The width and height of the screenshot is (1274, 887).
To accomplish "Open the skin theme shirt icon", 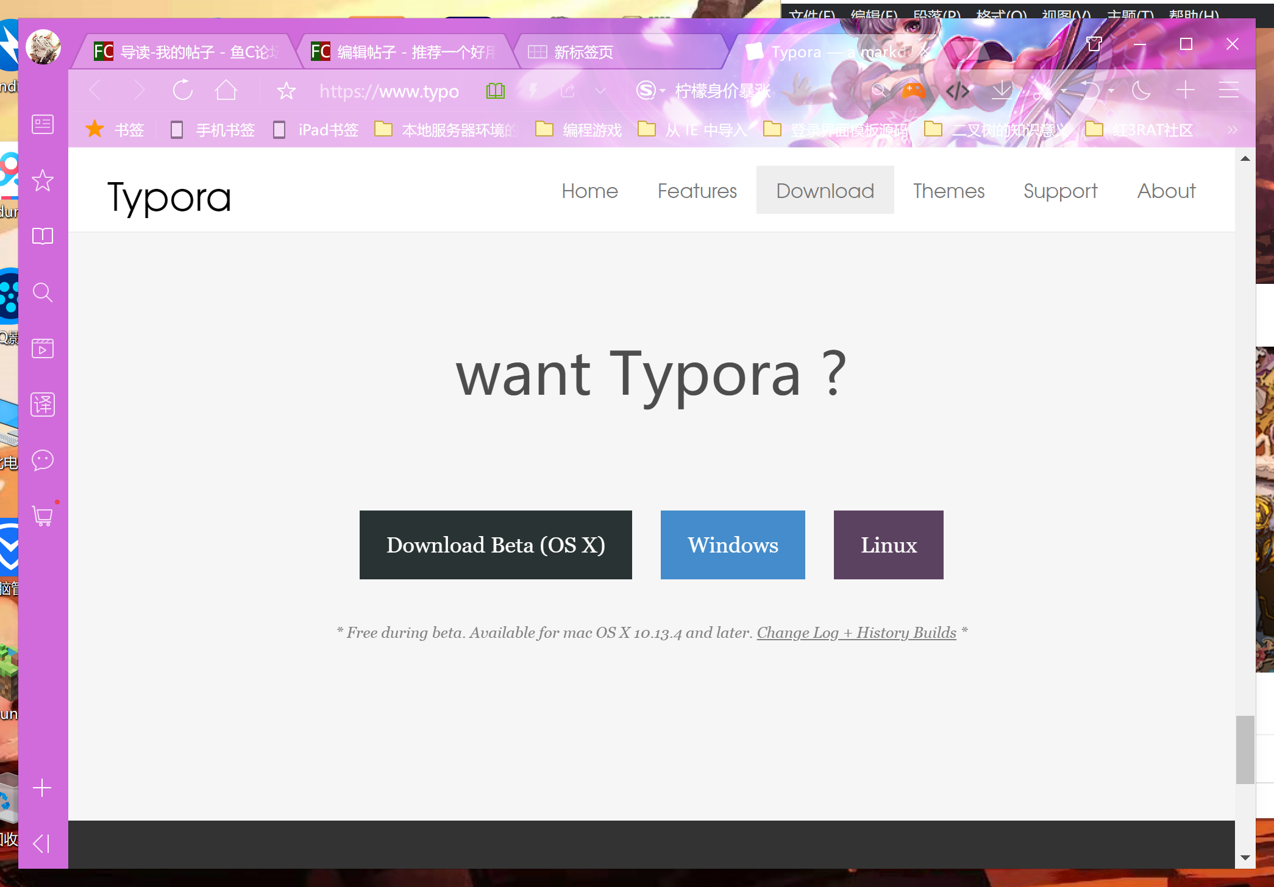I will pyautogui.click(x=1094, y=44).
